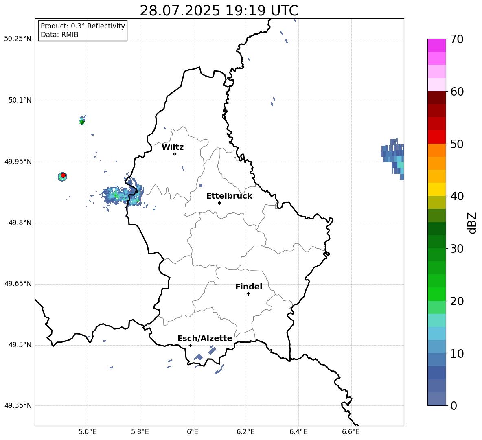This screenshot has height=440, width=482.
Task: Click the 30 tick on the colorbar
Action: (x=457, y=249)
